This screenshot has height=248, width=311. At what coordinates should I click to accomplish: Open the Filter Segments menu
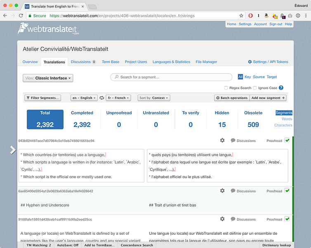pyautogui.click(x=42, y=98)
